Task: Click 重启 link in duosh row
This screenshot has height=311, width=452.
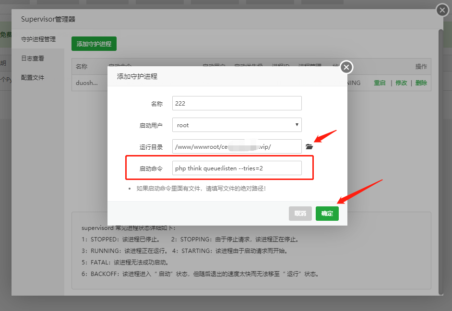Action: pos(380,83)
